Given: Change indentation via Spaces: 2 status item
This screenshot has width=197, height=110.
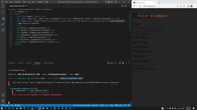Looking at the screenshot, I should click(x=95, y=105).
